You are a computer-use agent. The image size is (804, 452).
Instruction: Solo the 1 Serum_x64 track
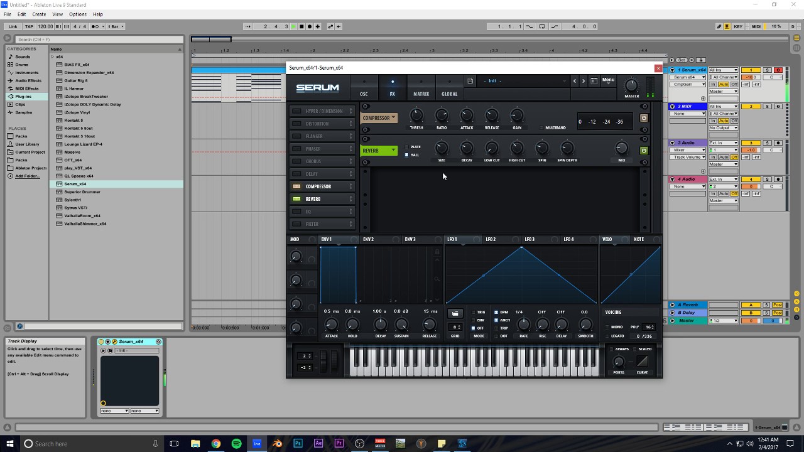pos(767,70)
